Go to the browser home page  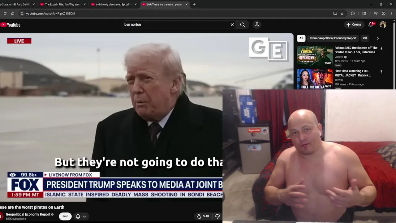pyautogui.click(x=13, y=14)
